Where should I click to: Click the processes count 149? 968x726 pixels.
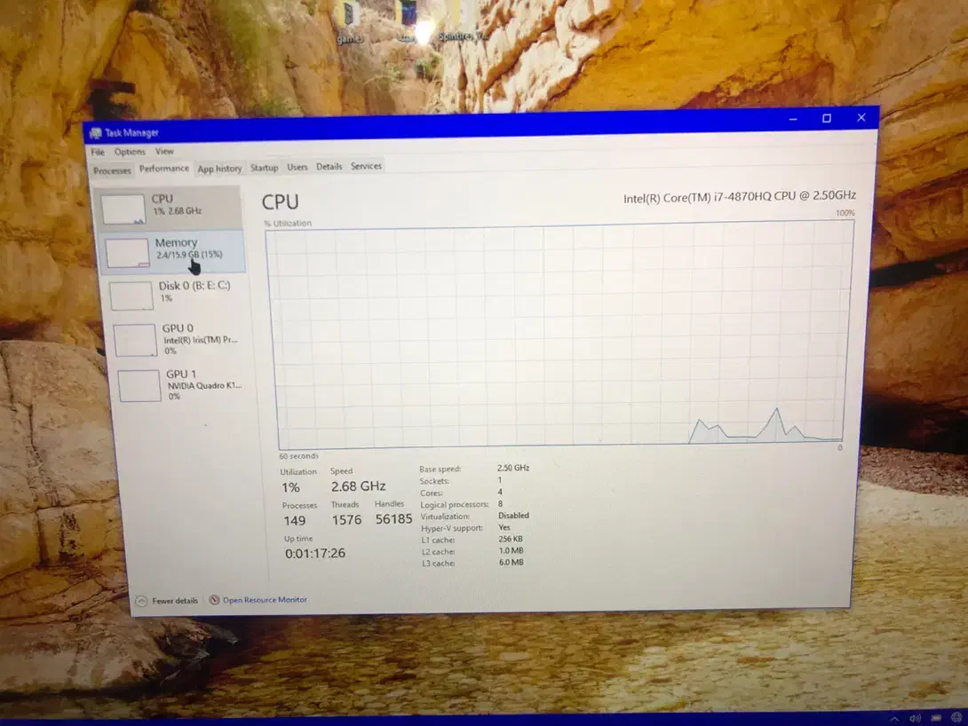tap(295, 521)
